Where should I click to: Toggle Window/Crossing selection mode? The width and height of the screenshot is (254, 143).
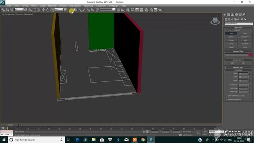38,10
